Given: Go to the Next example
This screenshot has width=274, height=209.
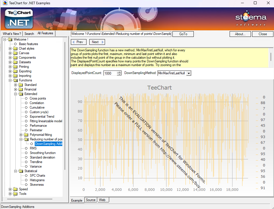Looking at the screenshot, I should point(97,42).
